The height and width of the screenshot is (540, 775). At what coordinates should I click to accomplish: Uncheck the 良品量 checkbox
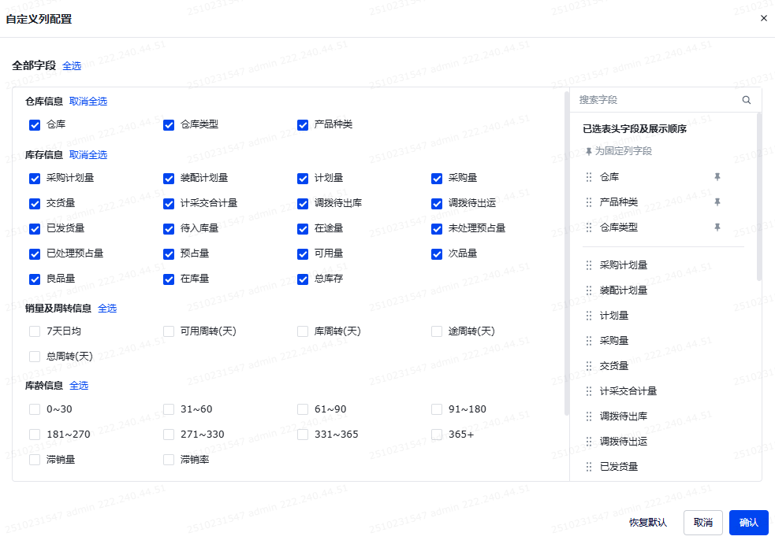(35, 279)
